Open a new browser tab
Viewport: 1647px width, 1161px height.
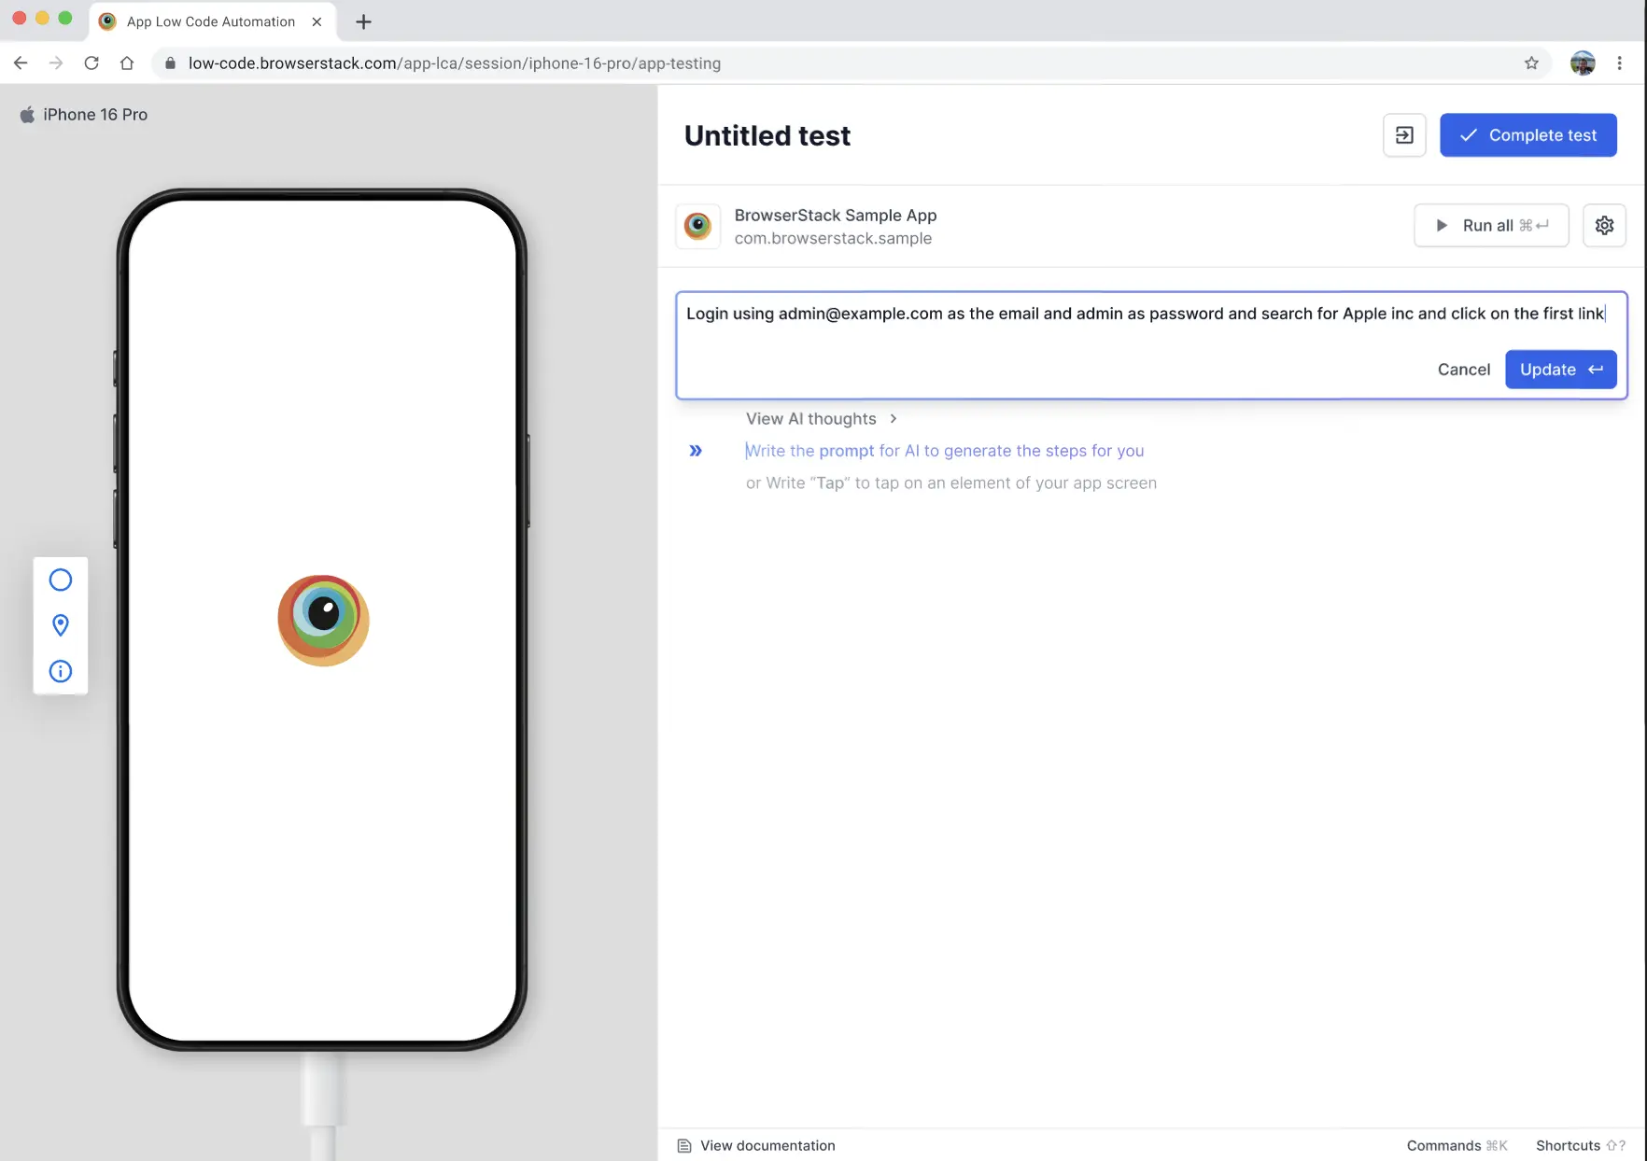tap(364, 21)
